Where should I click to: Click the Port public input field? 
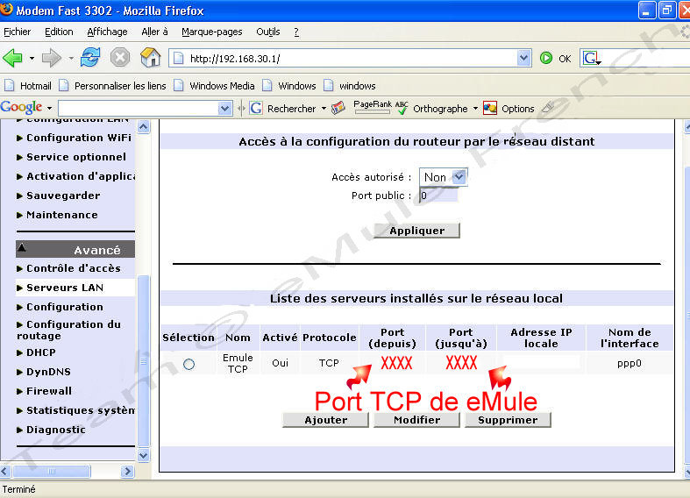(438, 196)
